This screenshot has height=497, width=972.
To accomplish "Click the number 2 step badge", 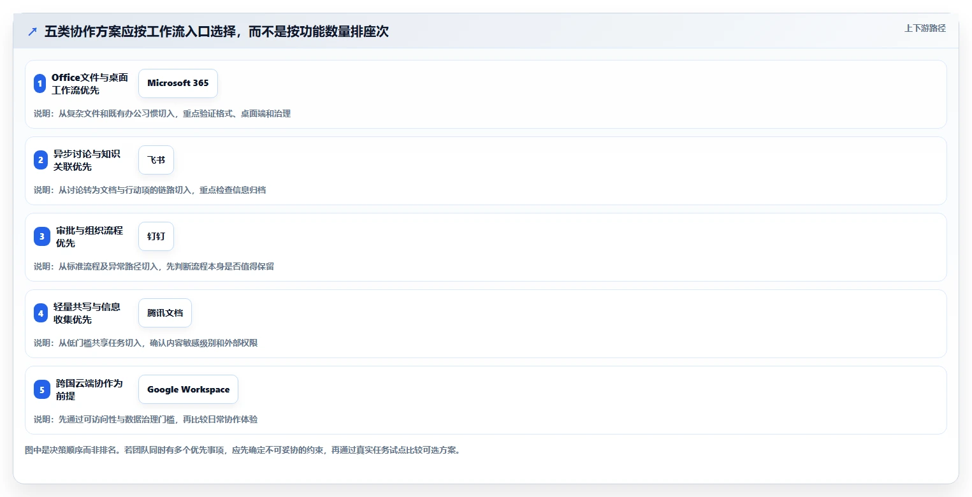I will tap(41, 160).
